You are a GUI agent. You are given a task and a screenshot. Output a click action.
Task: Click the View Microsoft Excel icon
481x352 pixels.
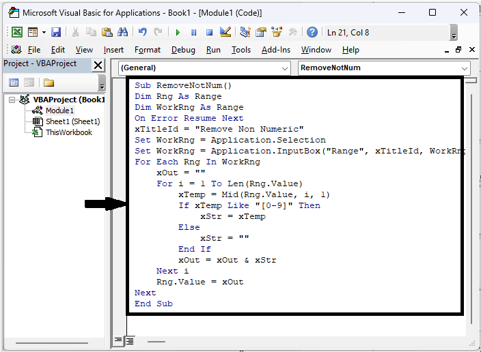pos(16,32)
